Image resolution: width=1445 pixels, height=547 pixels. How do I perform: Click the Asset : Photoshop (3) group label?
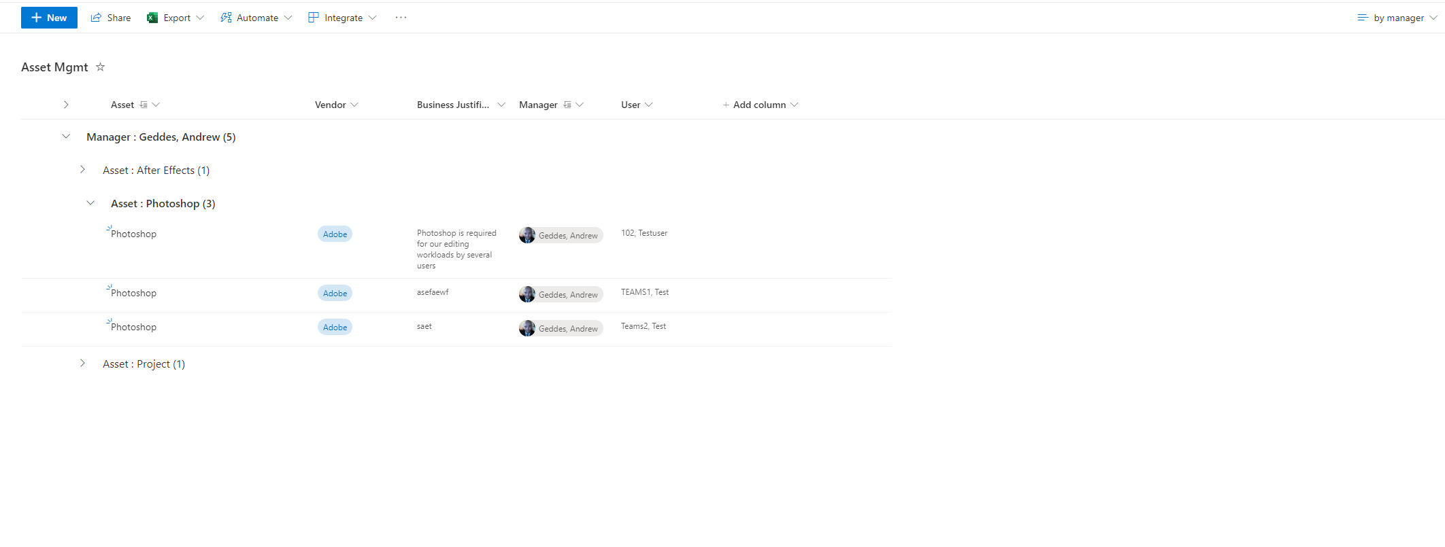163,203
